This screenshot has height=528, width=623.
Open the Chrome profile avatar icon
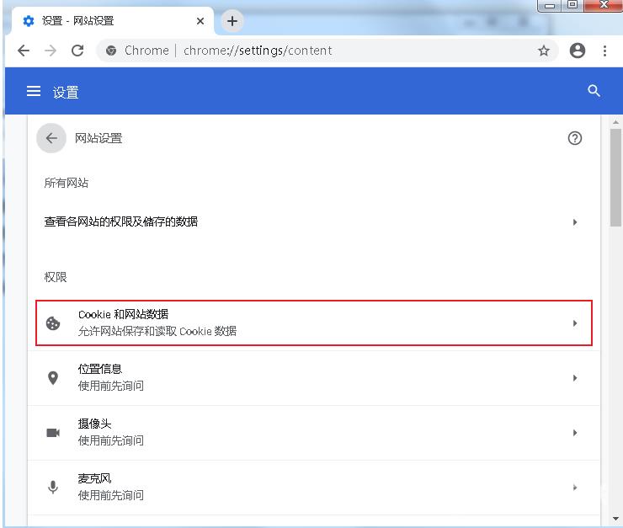pyautogui.click(x=578, y=51)
